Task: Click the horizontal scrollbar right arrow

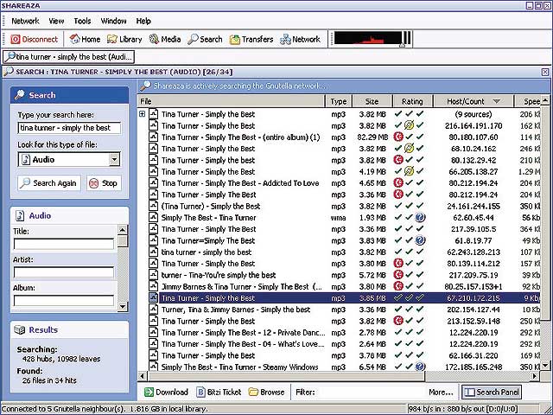Action: pos(535,376)
